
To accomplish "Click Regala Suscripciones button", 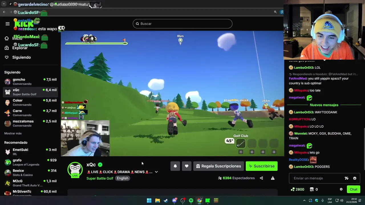I will [219, 166].
